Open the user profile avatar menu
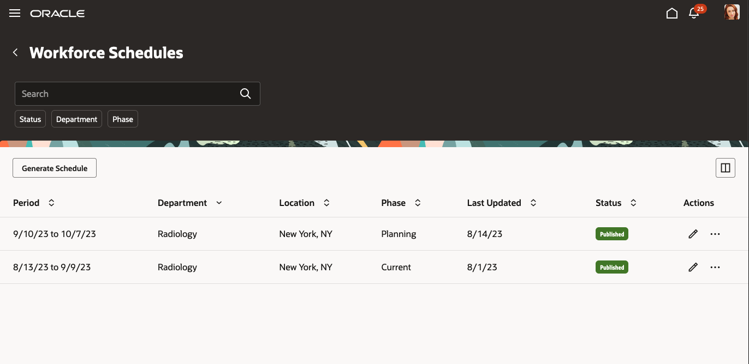The height and width of the screenshot is (364, 749). pyautogui.click(x=732, y=11)
